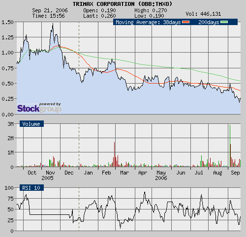The width and height of the screenshot is (246, 237).
Task: Click the High: 0.270 value
Action: [x=151, y=10]
